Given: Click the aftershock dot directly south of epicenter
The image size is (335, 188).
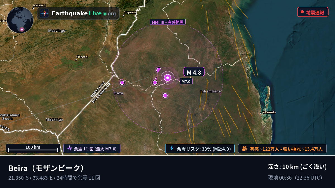Looking at the screenshot, I should click(165, 96).
